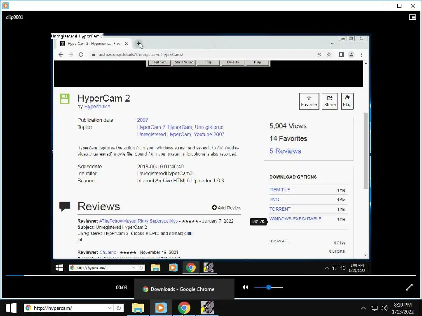
Task: Click the address refresh button on the 8:10 PM taskbar
Action: click(x=119, y=308)
